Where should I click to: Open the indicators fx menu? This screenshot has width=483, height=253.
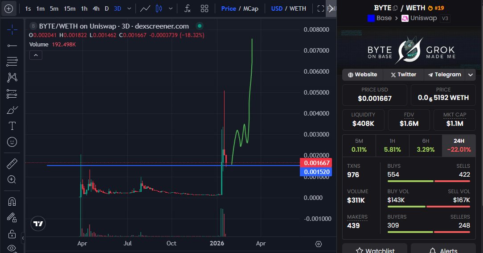187,8
